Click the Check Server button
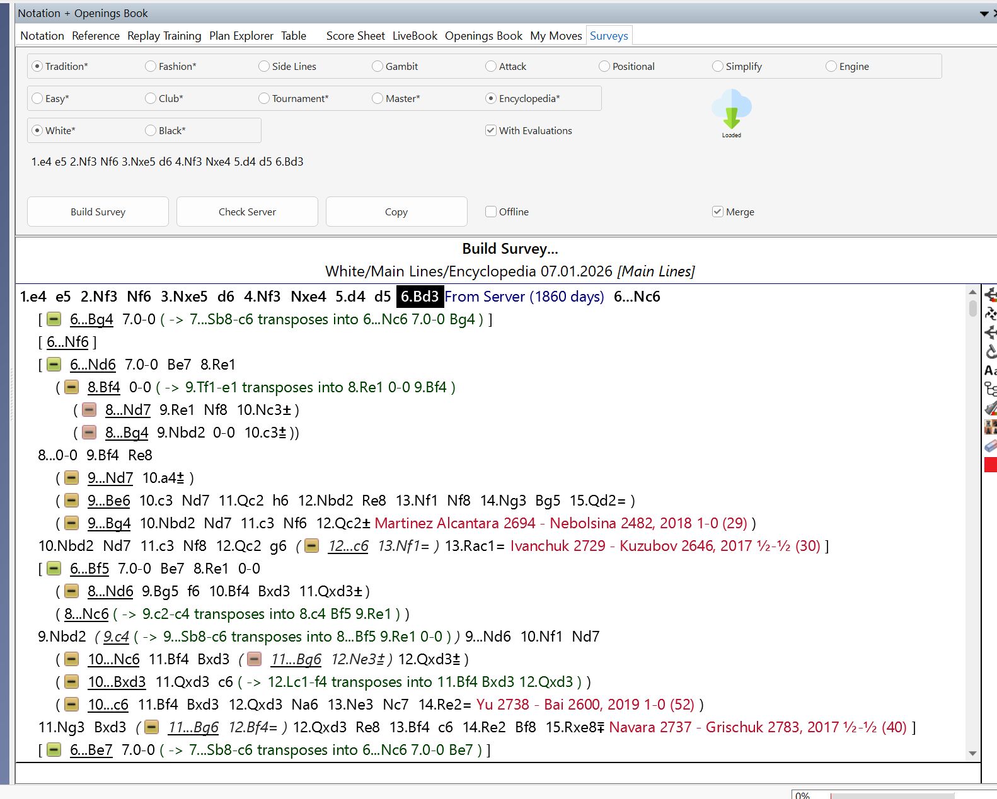 (247, 212)
